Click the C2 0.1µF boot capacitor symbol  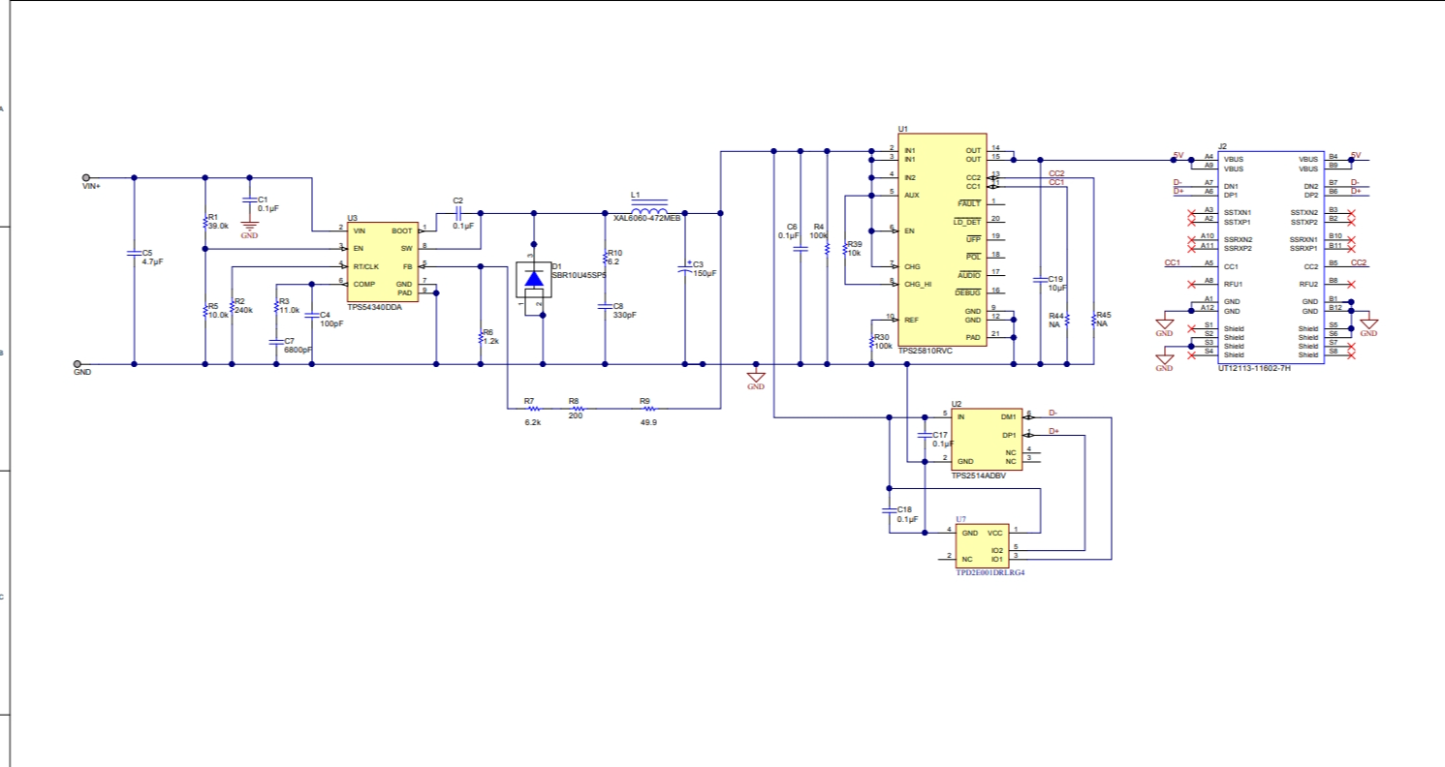click(460, 212)
